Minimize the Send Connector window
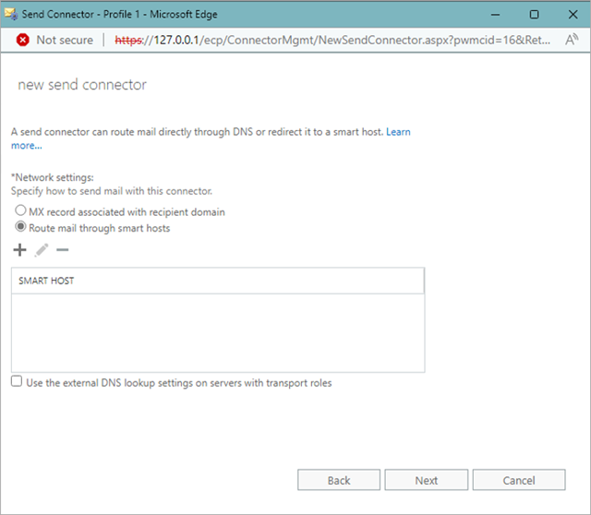Screen dimensions: 591x515 491,14
